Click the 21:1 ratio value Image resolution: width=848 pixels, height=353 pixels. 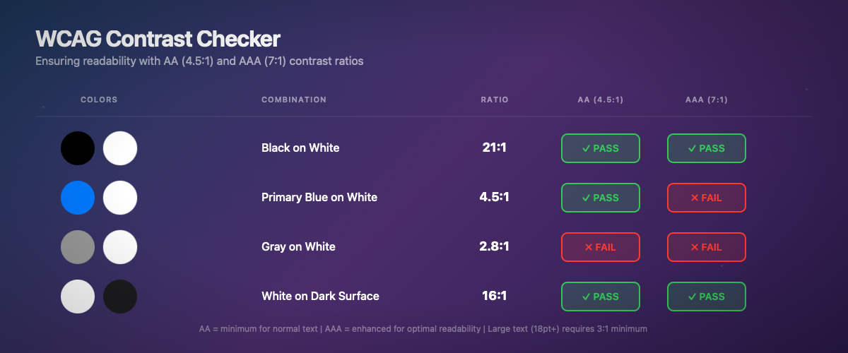pyautogui.click(x=494, y=148)
